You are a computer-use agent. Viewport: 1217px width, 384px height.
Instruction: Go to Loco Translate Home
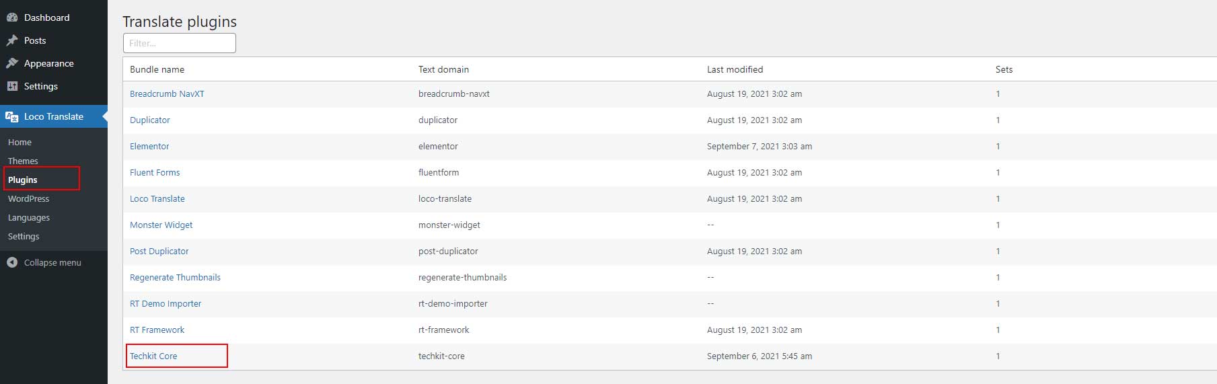pos(20,142)
